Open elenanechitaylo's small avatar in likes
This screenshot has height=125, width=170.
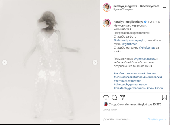pos(106,104)
